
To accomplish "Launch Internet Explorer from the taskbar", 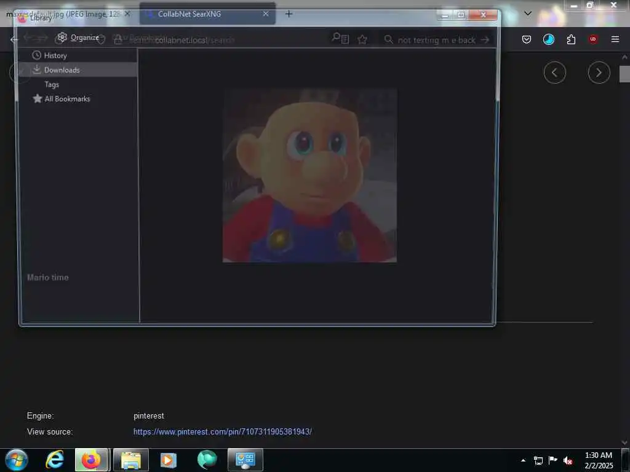I will (55, 460).
